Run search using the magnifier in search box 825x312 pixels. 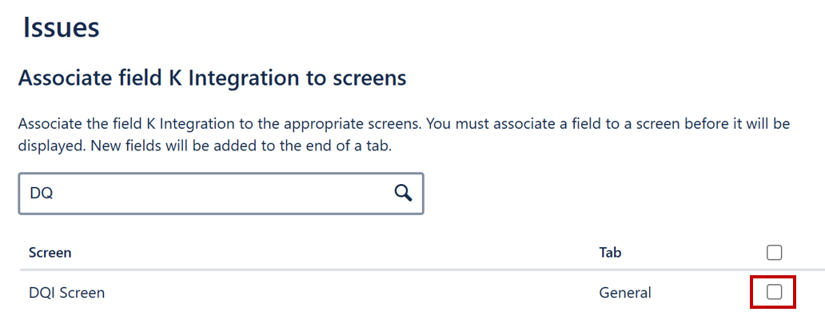(403, 193)
